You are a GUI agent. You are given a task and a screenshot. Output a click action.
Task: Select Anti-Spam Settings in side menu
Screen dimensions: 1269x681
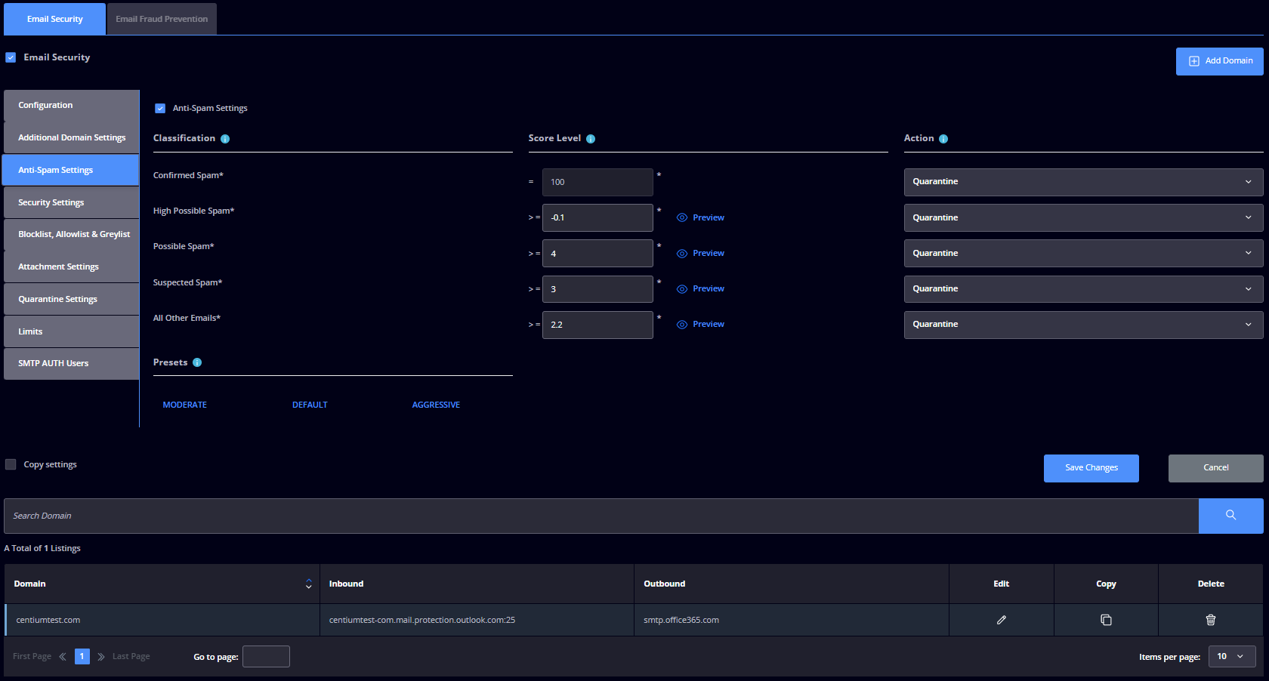point(71,170)
